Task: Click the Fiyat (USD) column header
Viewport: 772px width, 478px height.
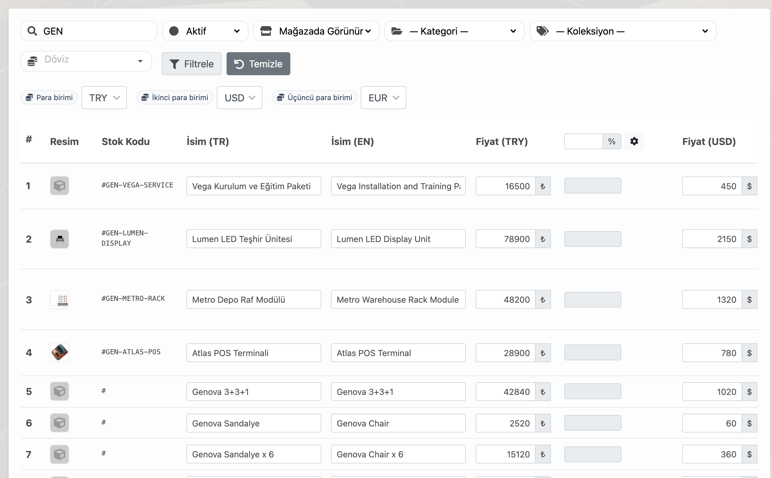Action: (x=709, y=141)
